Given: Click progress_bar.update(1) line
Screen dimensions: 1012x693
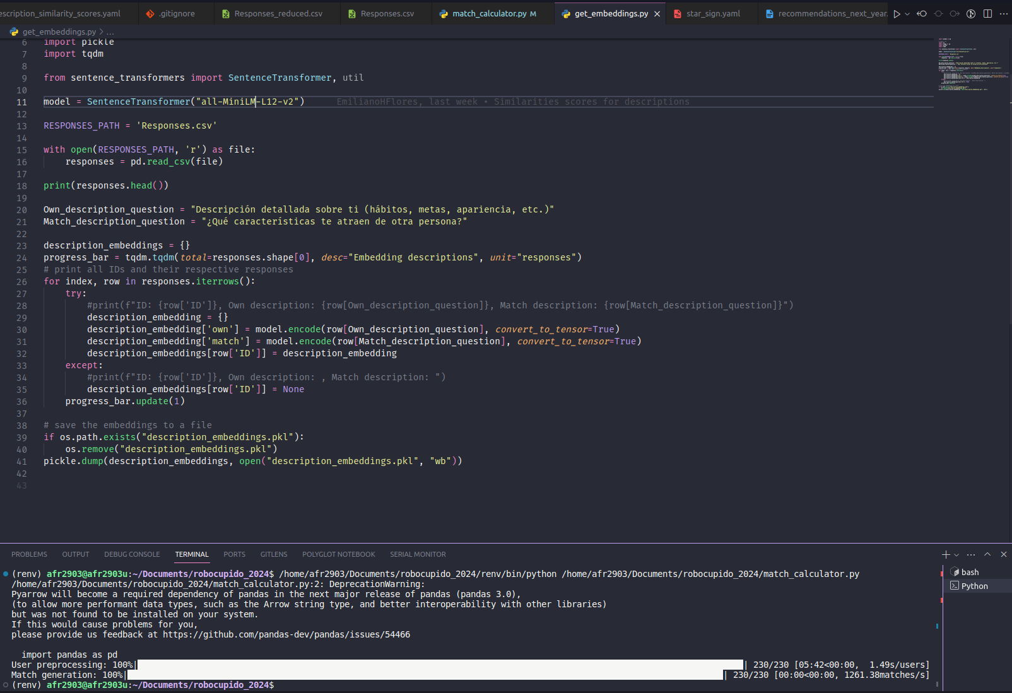Looking at the screenshot, I should click(125, 401).
